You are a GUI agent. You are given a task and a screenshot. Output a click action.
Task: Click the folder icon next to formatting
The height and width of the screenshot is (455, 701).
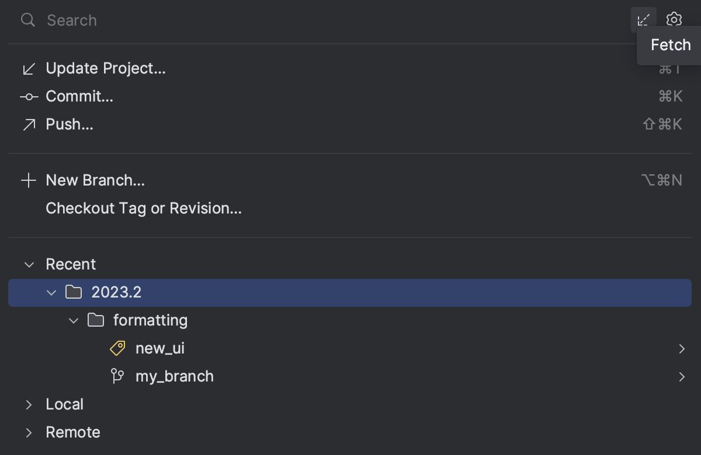coord(95,320)
